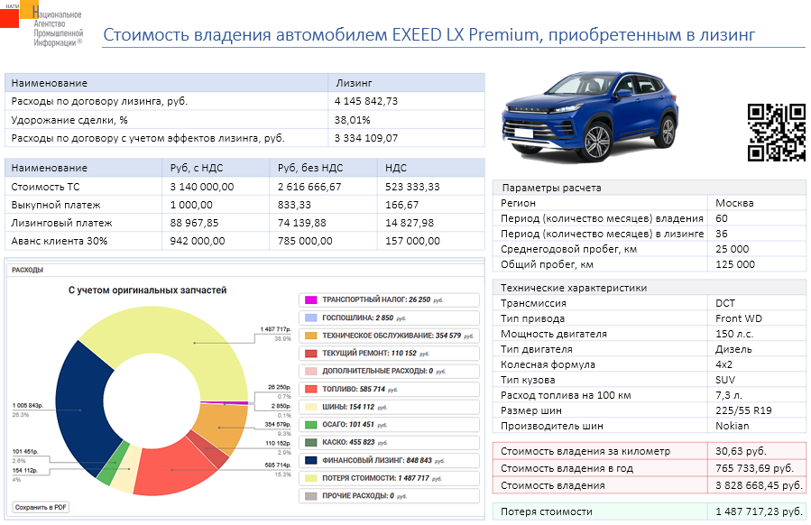811x525 pixels.
Task: Click the Параметры расчета section header
Action: [551, 188]
